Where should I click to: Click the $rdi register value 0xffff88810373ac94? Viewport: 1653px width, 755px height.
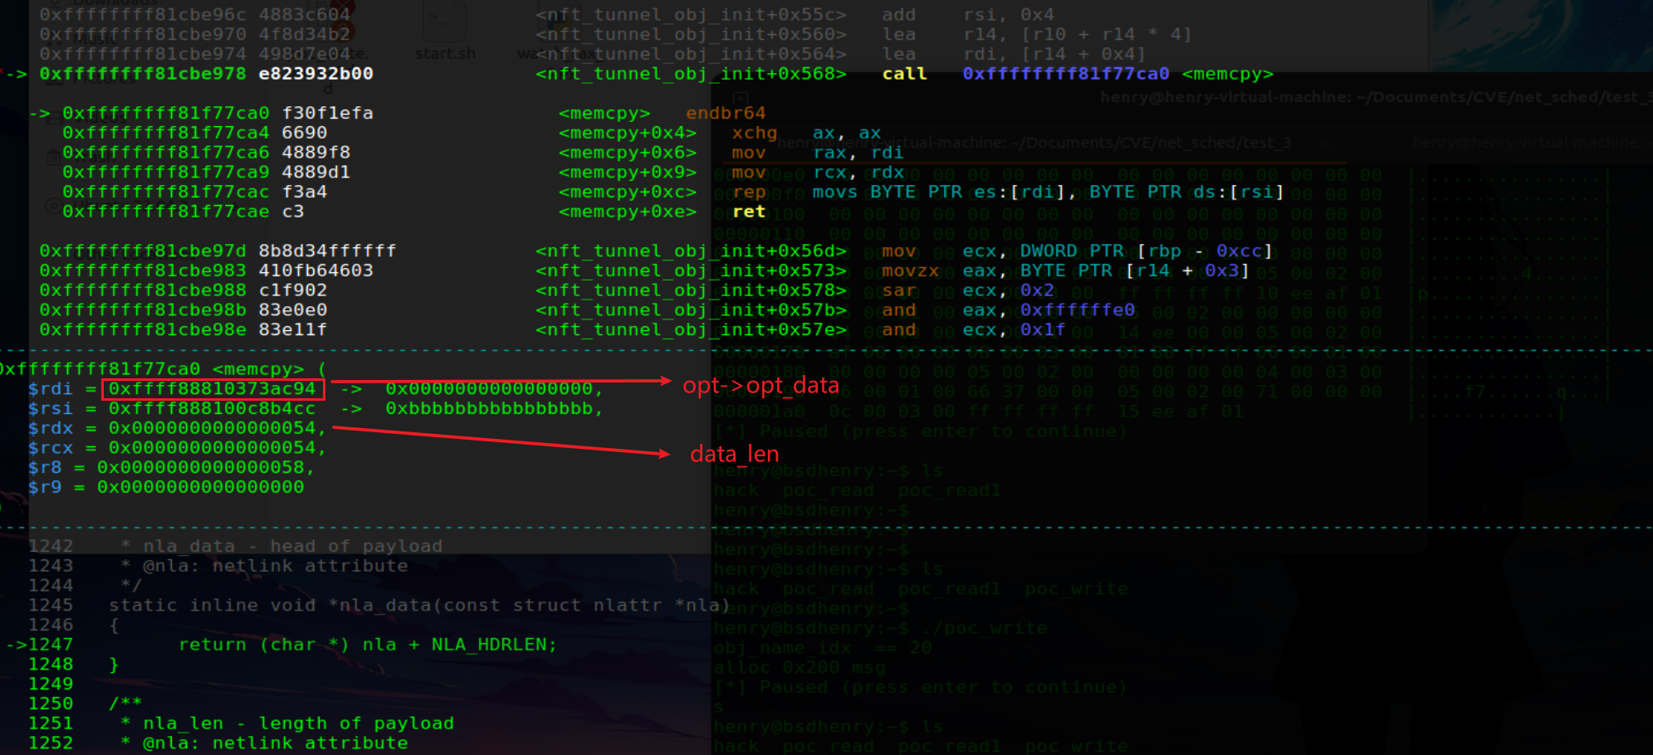point(212,389)
